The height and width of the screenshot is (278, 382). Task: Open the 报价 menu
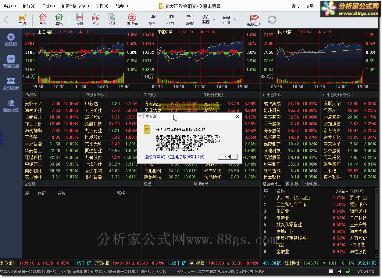click(29, 6)
